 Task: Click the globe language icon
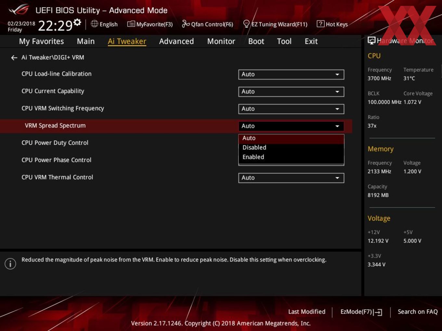point(95,24)
